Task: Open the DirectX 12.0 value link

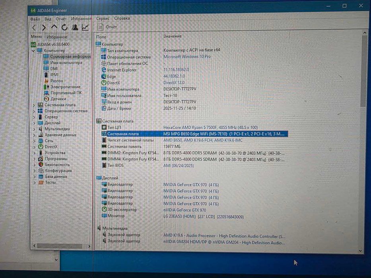Action: pos(174,83)
